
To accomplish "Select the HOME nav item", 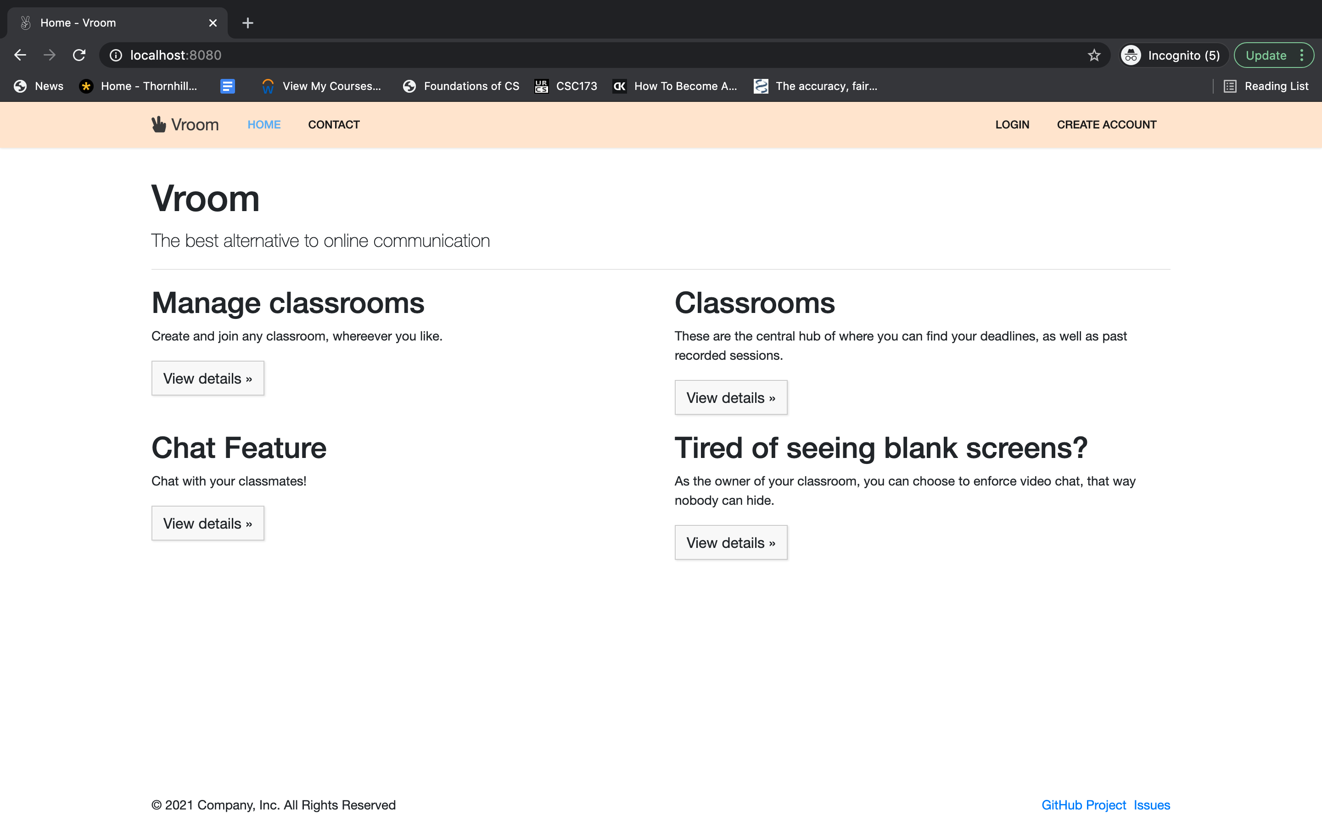I will (264, 124).
